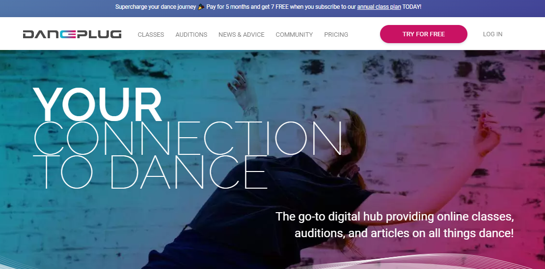Click the TRY FOR FREE button

coord(423,34)
